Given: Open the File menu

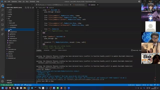Looking at the screenshot, I should [5, 1].
